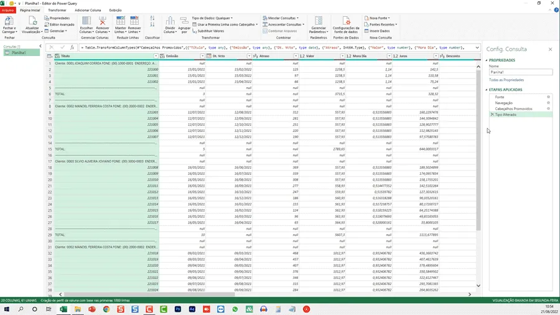The height and width of the screenshot is (315, 560).
Task: Open query Propriedades in the ribbon
Action: pyautogui.click(x=57, y=18)
